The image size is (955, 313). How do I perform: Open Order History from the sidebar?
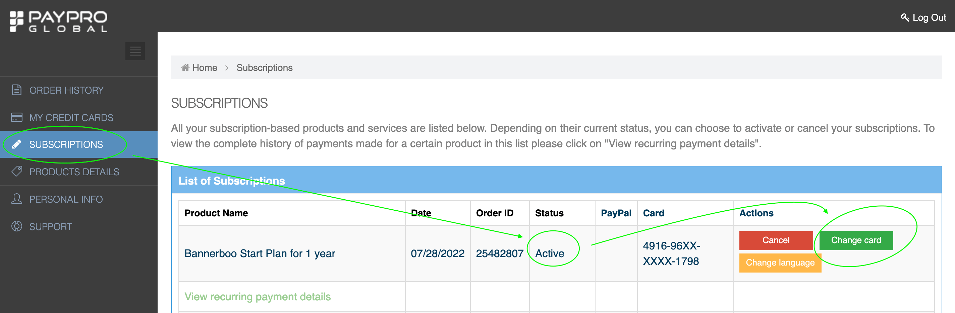point(66,90)
